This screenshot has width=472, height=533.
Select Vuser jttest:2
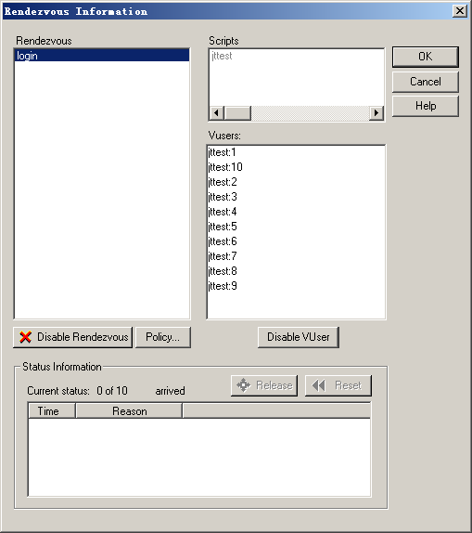click(223, 182)
